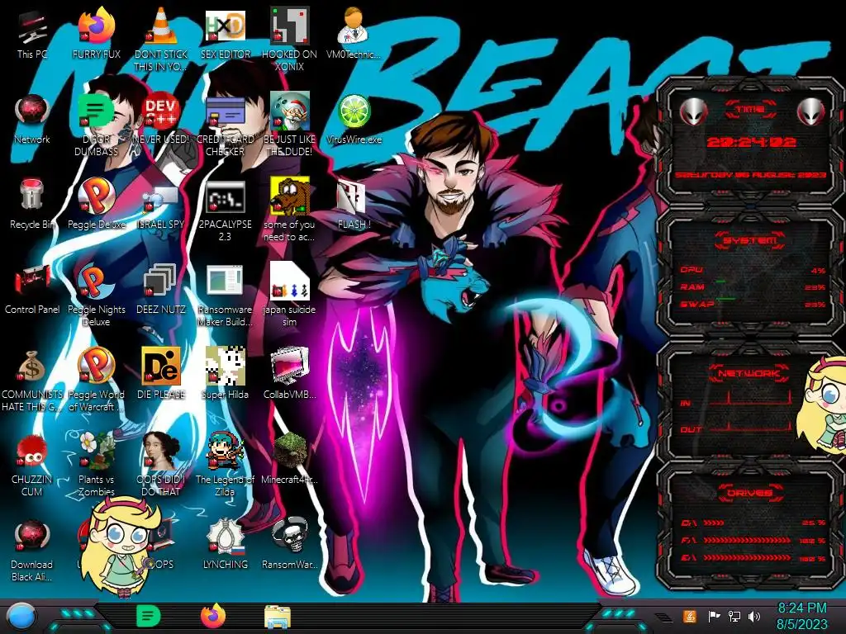Open File Explorer from the taskbar
The image size is (846, 634).
(x=278, y=617)
